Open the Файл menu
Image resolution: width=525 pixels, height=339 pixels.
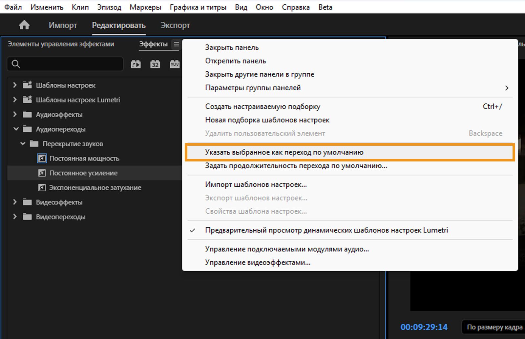click(x=13, y=7)
